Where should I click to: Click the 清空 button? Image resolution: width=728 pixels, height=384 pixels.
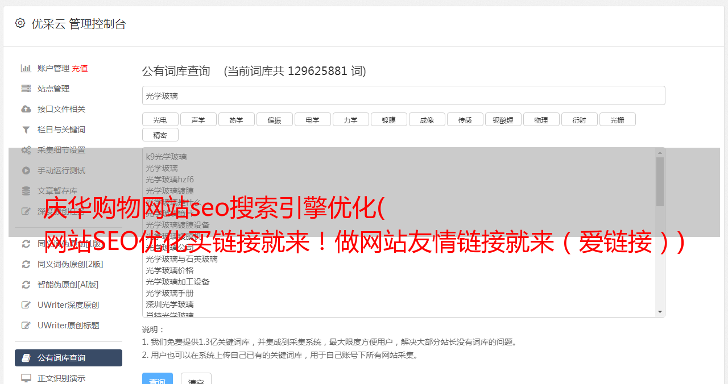196,379
